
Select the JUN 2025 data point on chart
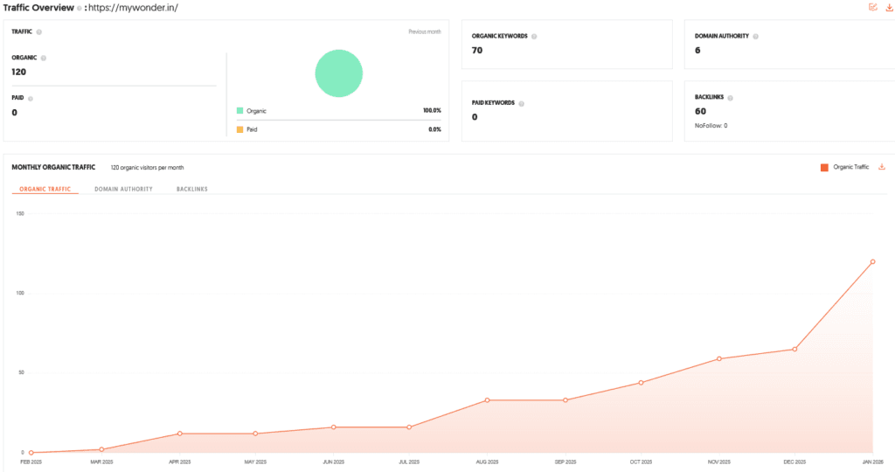(334, 427)
